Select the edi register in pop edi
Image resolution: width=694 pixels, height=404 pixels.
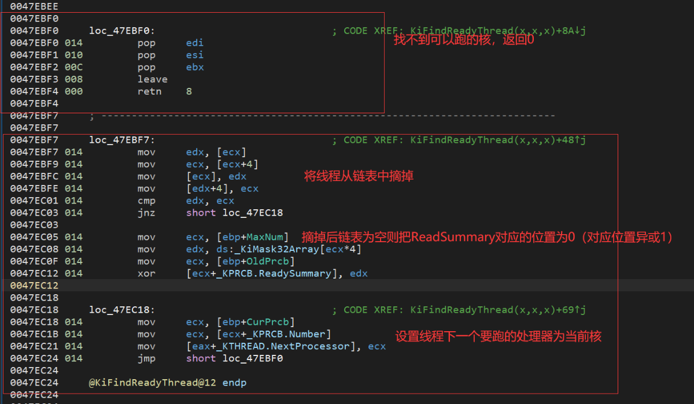coord(194,43)
